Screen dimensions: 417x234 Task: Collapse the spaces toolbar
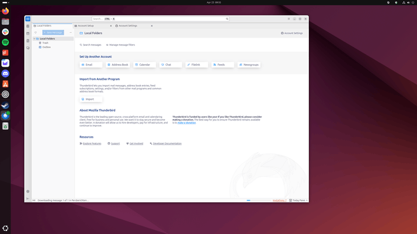tap(28, 198)
